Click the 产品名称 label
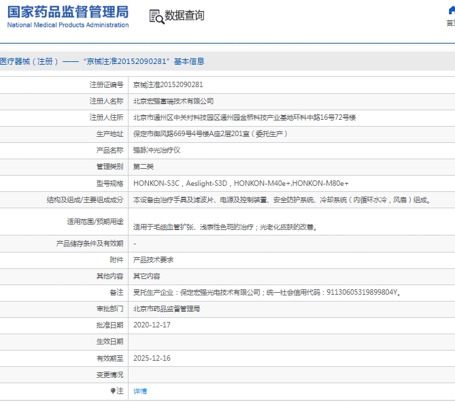The image size is (455, 405). [110, 150]
